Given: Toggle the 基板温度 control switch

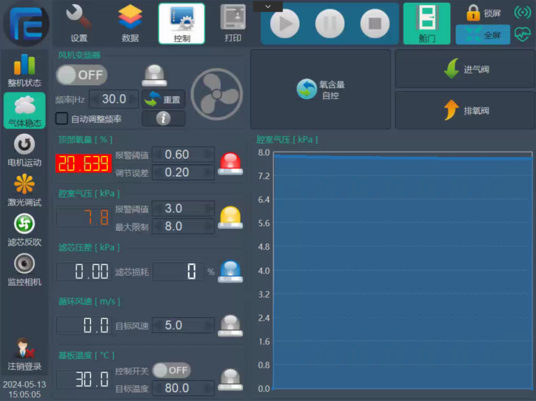Looking at the screenshot, I should coord(171,370).
